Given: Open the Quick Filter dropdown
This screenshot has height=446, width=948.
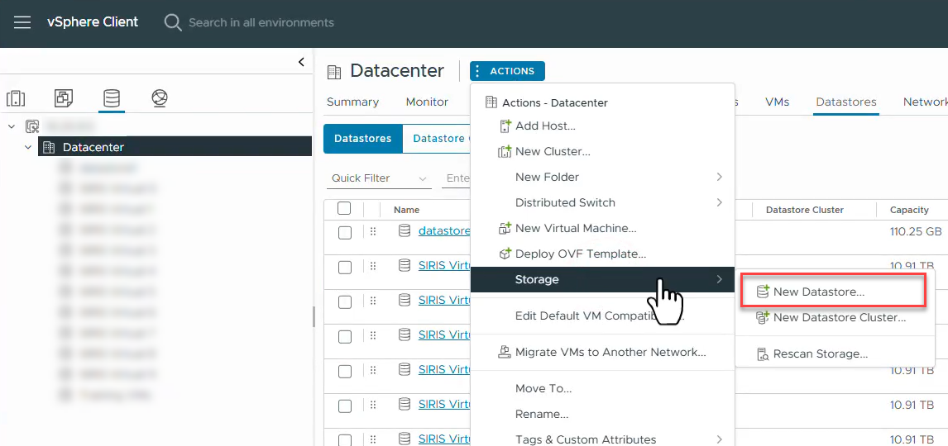Looking at the screenshot, I should (379, 178).
